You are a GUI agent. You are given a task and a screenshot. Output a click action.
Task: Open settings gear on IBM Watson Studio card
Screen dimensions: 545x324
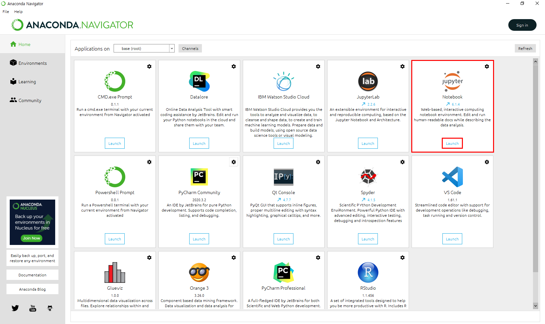[318, 66]
